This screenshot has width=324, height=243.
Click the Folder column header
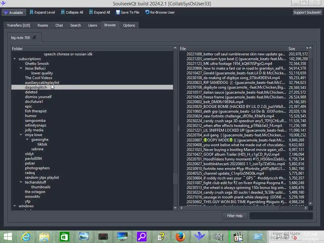92,48
